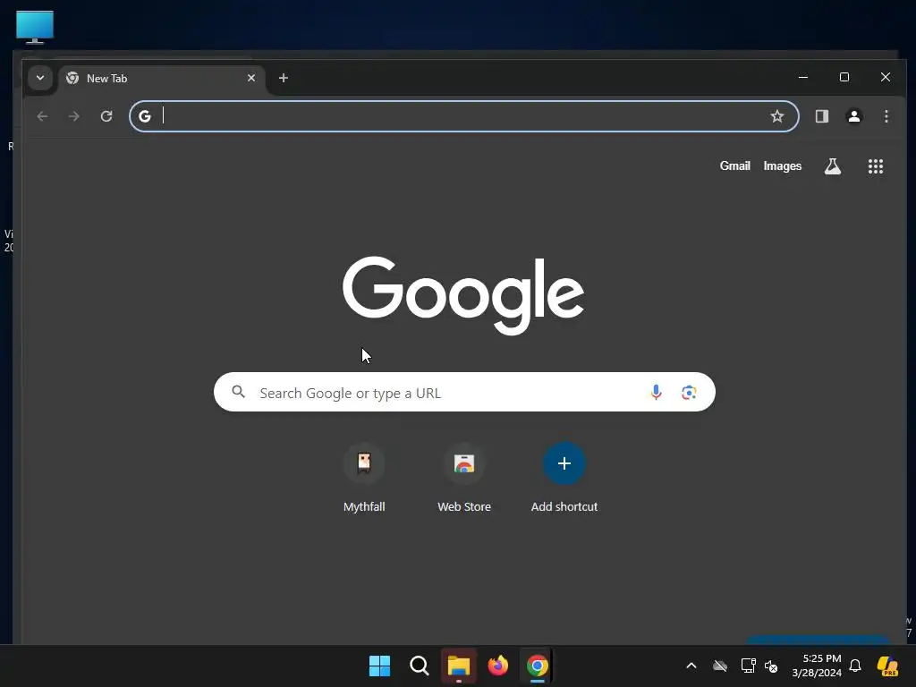Open Search Labs flask icon
916x687 pixels.
[833, 166]
